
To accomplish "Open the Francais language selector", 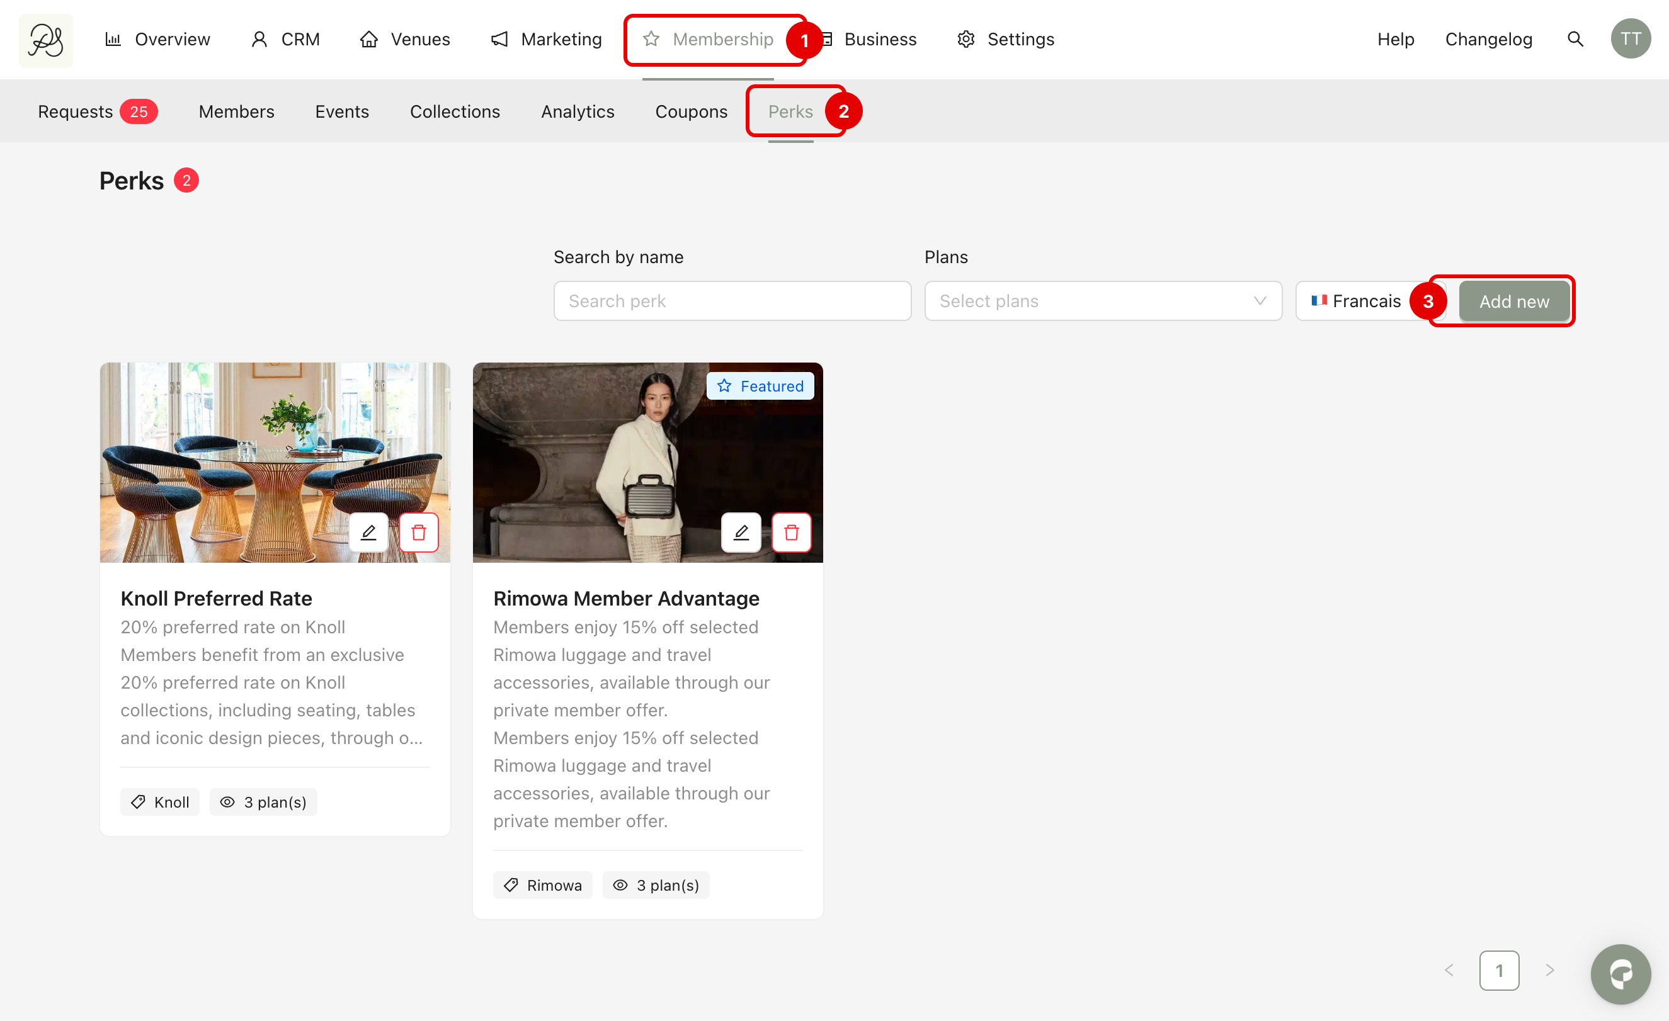I will pos(1356,301).
